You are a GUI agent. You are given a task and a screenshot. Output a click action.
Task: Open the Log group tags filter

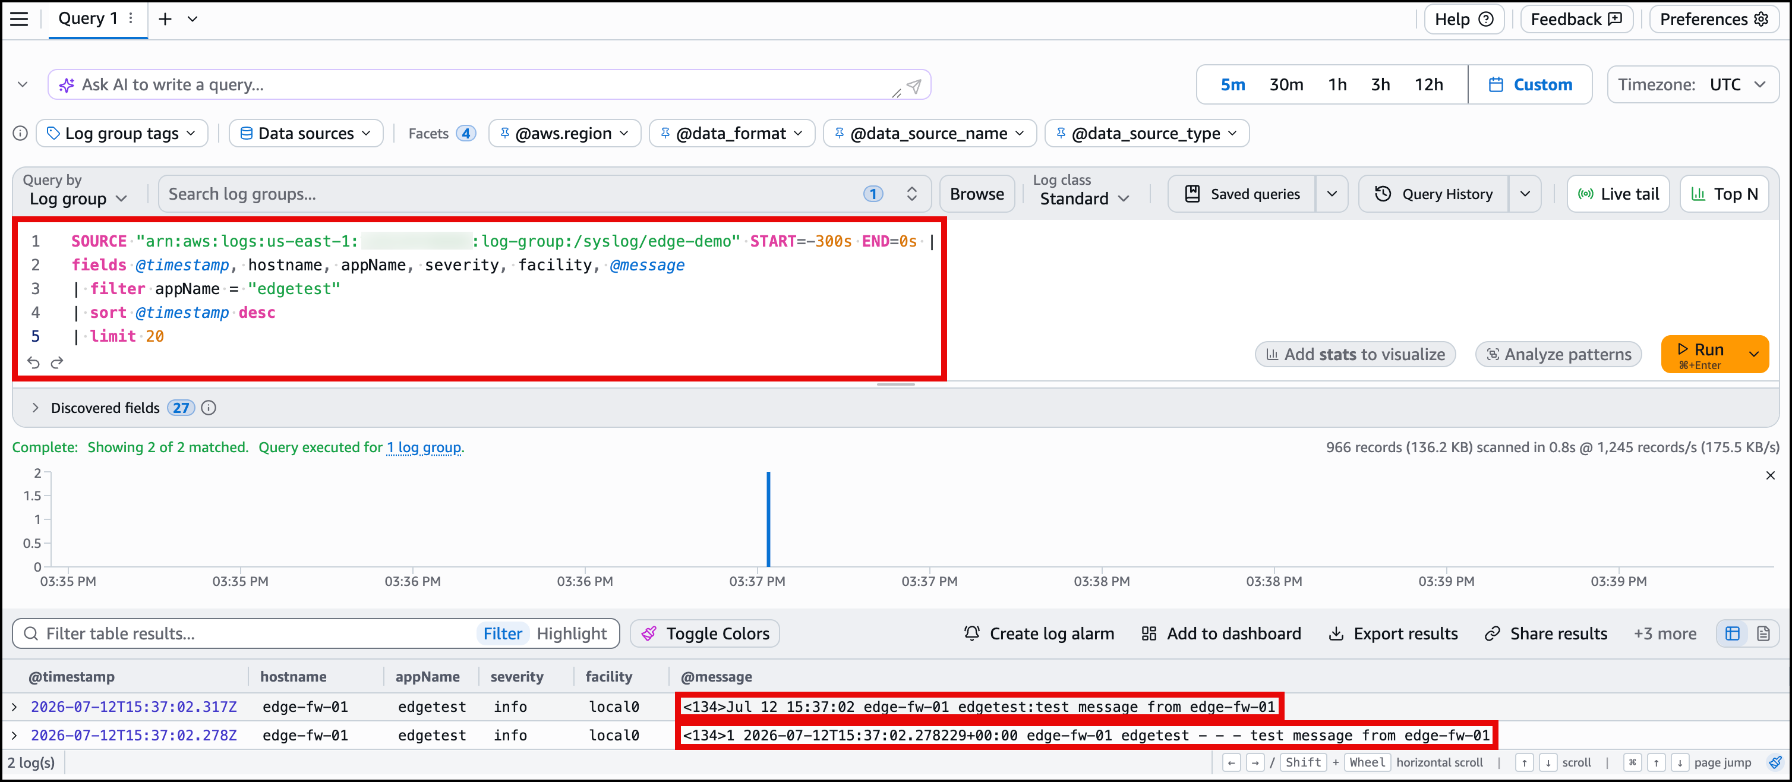pos(122,133)
